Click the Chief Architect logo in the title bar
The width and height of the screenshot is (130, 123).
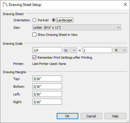click(x=5, y=5)
